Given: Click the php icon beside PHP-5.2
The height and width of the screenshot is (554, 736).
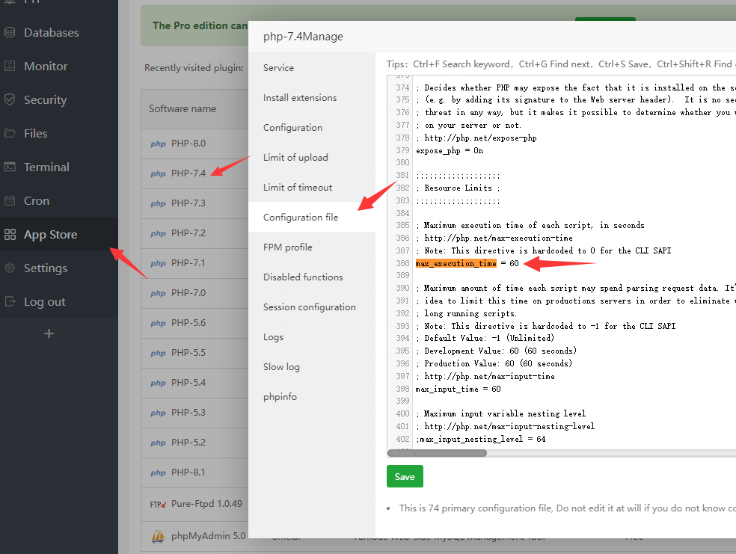Looking at the screenshot, I should (x=158, y=443).
